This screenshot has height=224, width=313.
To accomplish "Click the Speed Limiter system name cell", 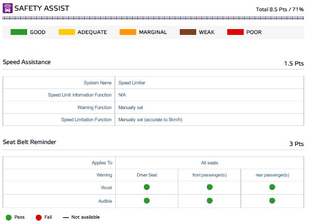I will coord(132,83).
